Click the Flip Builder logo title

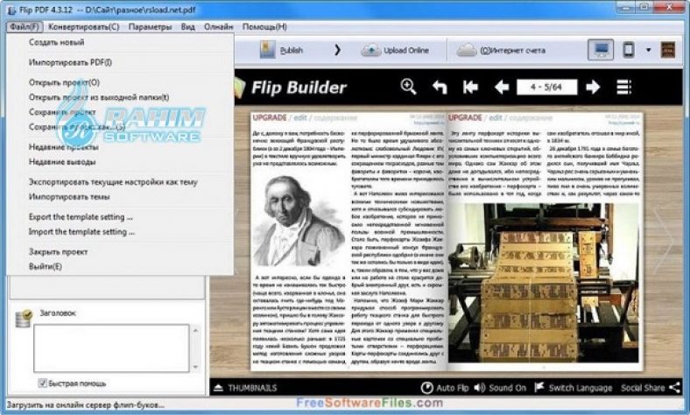click(299, 88)
